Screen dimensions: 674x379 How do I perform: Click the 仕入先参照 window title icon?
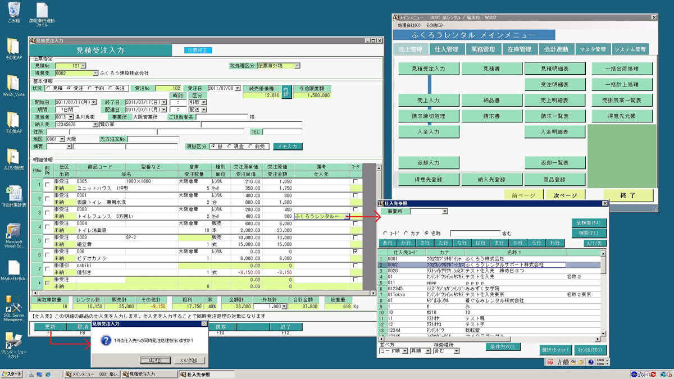pyautogui.click(x=381, y=203)
